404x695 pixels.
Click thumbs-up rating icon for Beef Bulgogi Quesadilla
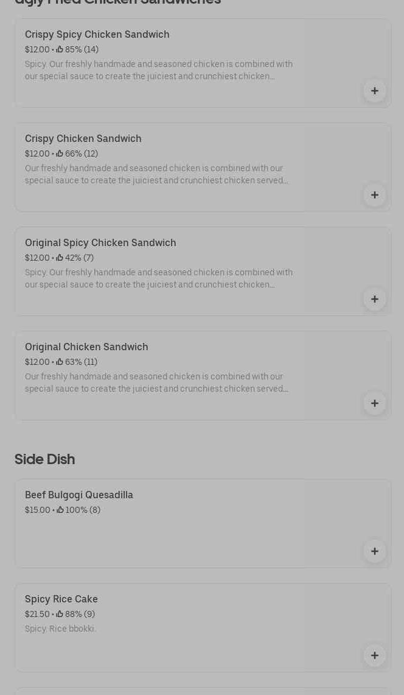click(x=60, y=510)
